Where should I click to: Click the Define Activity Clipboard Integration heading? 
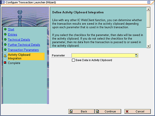pos(78,12)
